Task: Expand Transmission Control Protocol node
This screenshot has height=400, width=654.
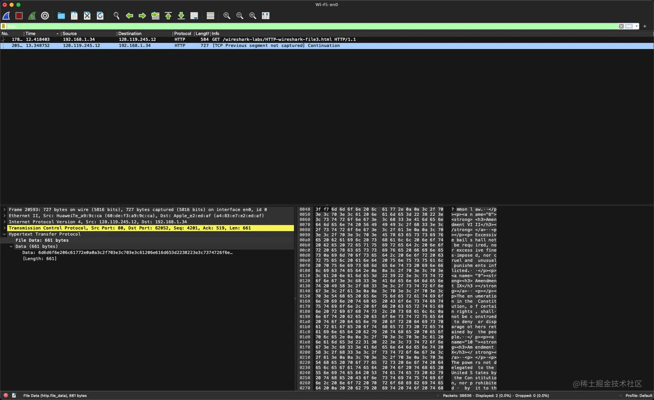Action: 4,228
